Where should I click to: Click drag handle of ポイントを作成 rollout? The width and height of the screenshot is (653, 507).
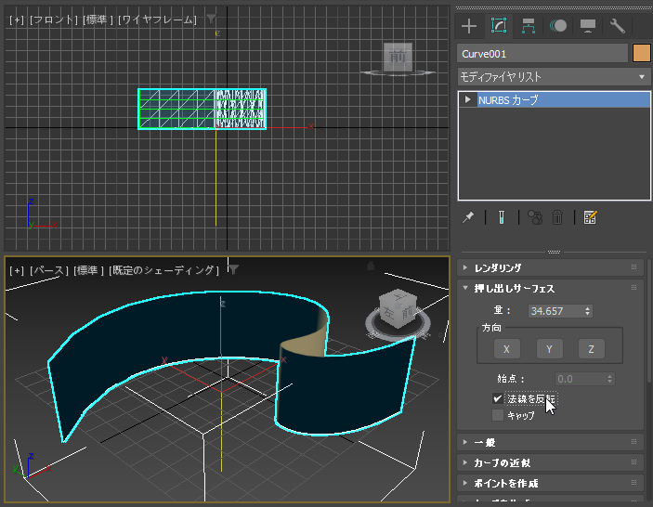[x=633, y=483]
